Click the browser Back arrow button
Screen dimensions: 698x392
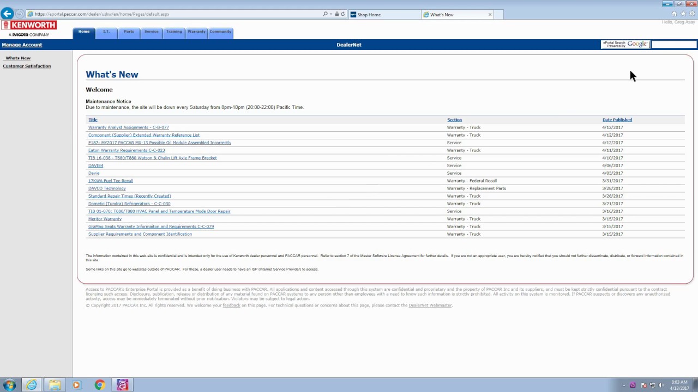(x=7, y=14)
